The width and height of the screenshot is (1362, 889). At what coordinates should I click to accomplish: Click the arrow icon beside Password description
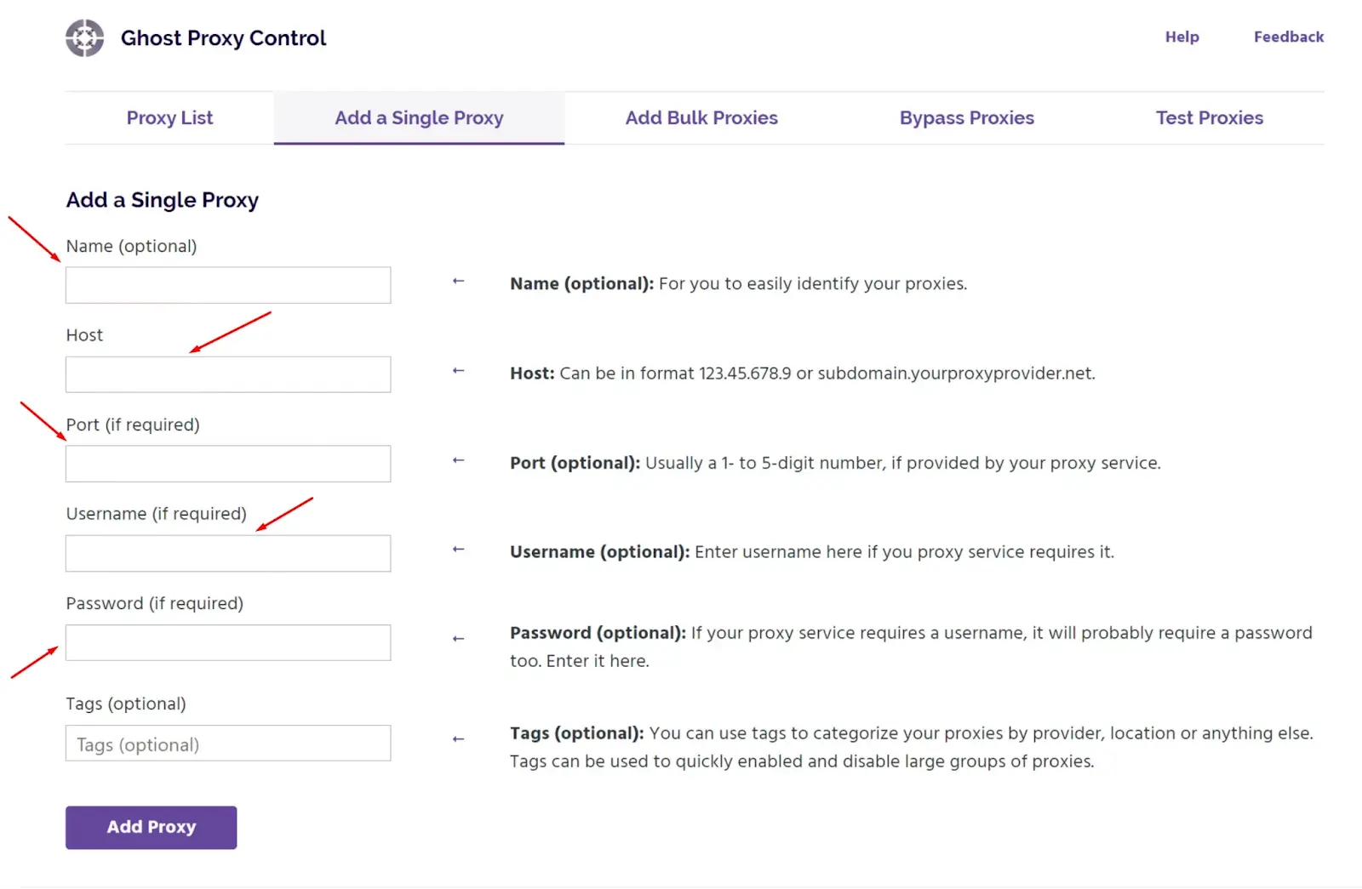[458, 639]
